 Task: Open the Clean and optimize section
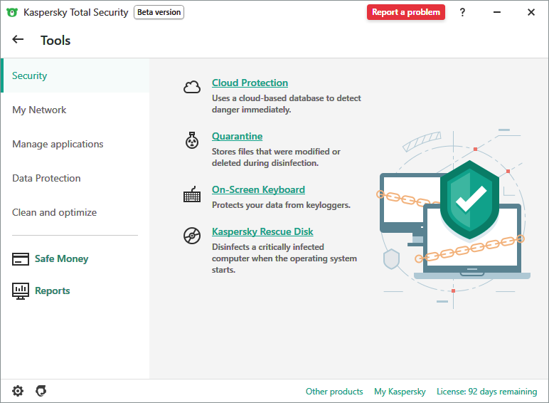pos(54,212)
